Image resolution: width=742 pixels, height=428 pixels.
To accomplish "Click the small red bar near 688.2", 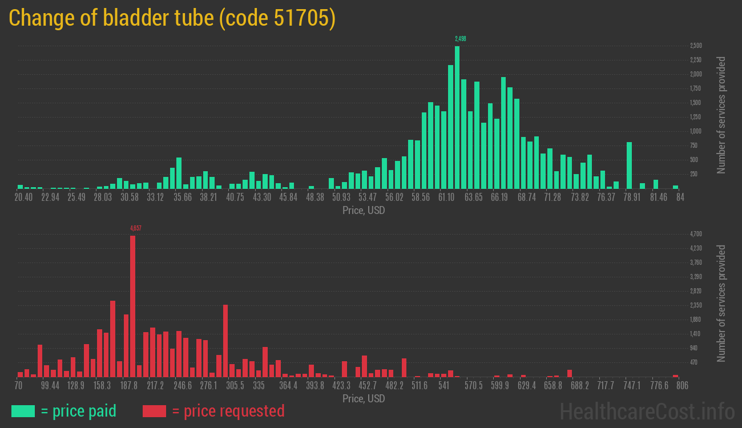I will 570,373.
